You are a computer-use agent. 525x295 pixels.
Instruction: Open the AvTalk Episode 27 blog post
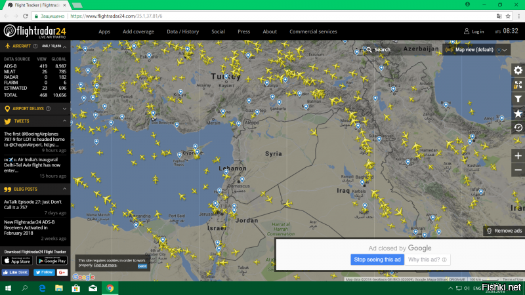pyautogui.click(x=33, y=205)
